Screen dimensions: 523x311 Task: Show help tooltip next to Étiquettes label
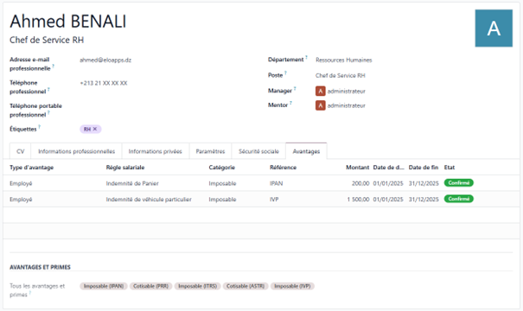tap(40, 126)
